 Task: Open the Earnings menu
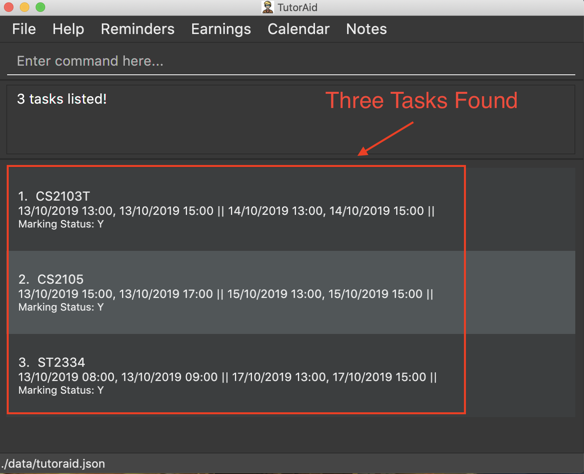point(221,29)
